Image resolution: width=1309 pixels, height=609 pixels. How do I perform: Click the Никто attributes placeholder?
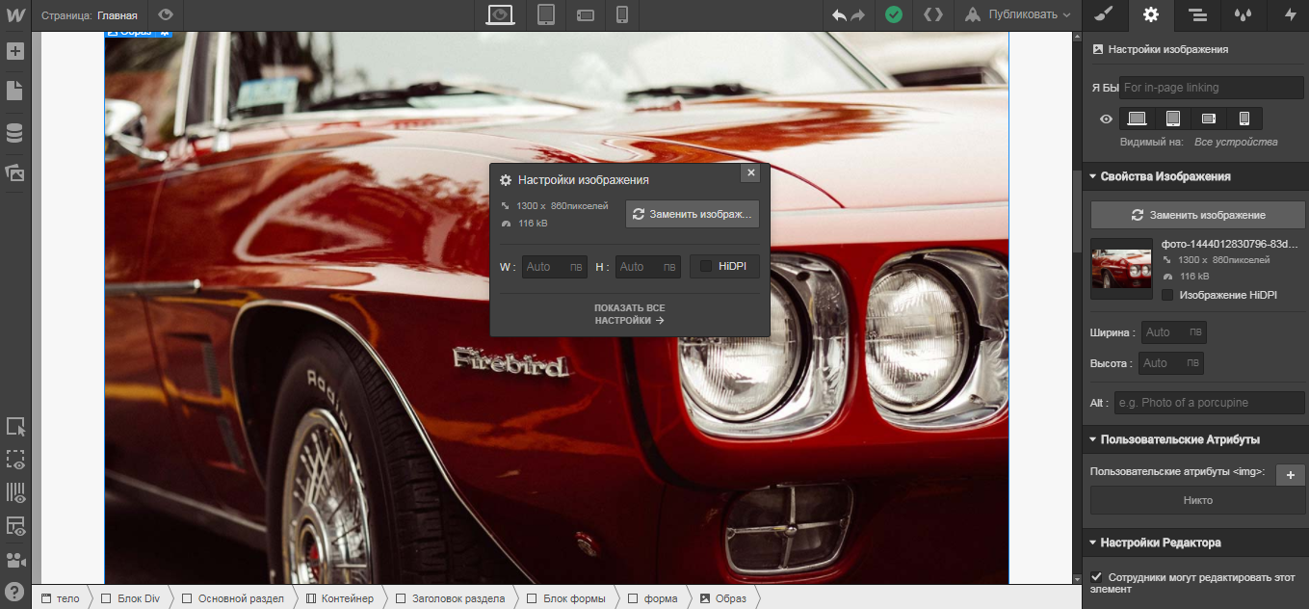coord(1197,500)
